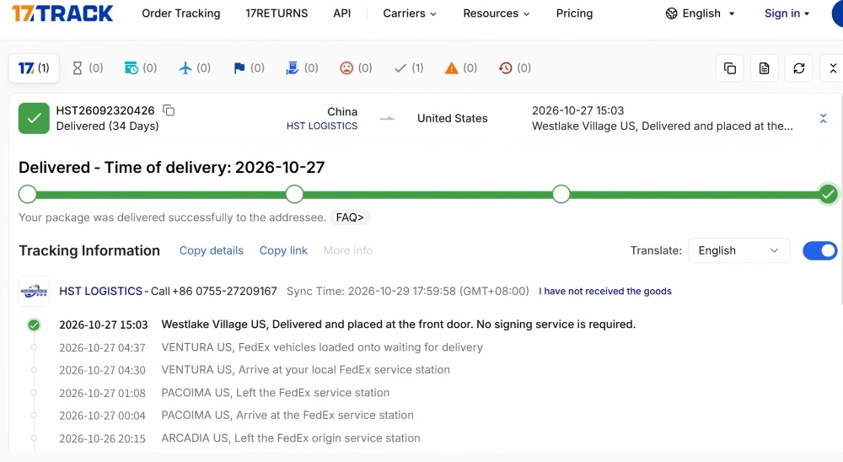Click the copy all results icon
This screenshot has height=462, width=843.
click(x=729, y=68)
